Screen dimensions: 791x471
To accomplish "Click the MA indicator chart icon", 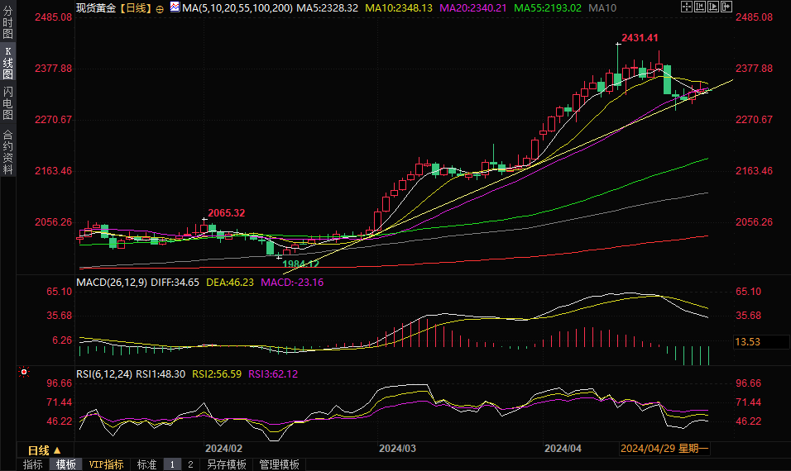I will pos(174,7).
